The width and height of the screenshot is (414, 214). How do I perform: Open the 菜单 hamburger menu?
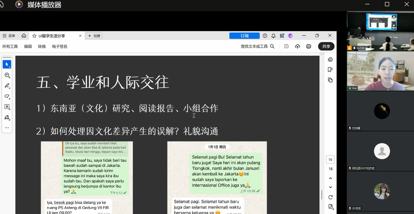pos(9,36)
